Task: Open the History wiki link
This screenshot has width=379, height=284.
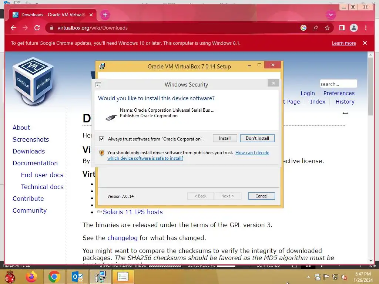Action: click(x=345, y=102)
